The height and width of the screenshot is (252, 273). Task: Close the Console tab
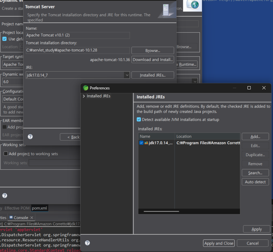[x=32, y=218]
